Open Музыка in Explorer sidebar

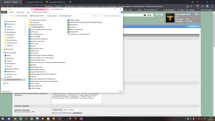[9, 66]
